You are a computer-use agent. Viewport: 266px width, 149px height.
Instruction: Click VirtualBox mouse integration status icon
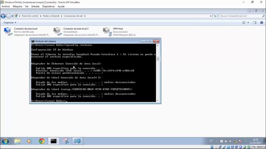[x=245, y=147]
